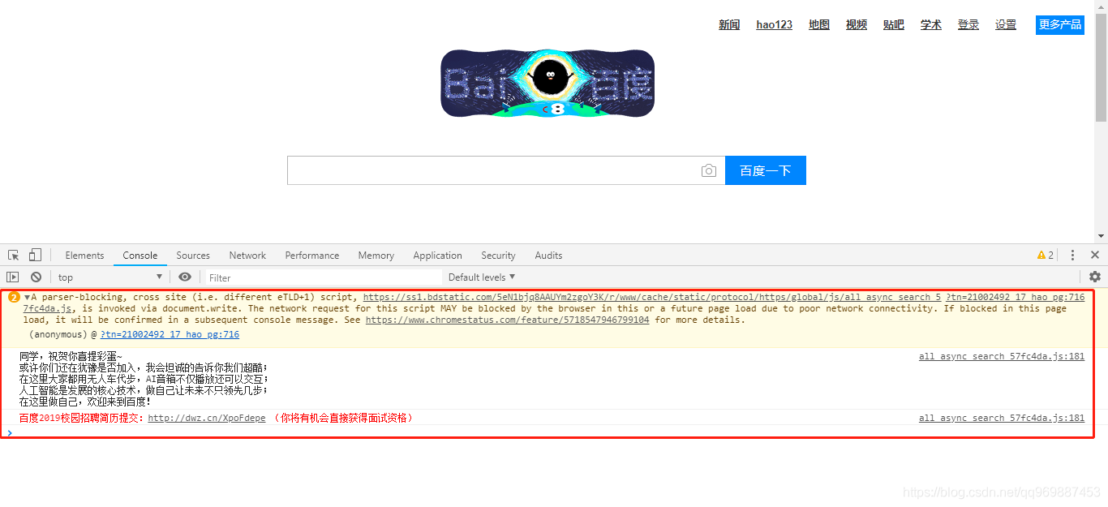This screenshot has height=507, width=1108.
Task: Select the inspect element picker icon
Action: click(14, 255)
